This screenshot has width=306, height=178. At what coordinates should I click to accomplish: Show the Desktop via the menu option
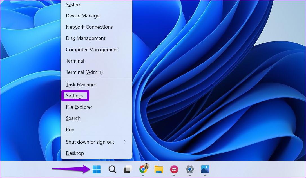(75, 153)
